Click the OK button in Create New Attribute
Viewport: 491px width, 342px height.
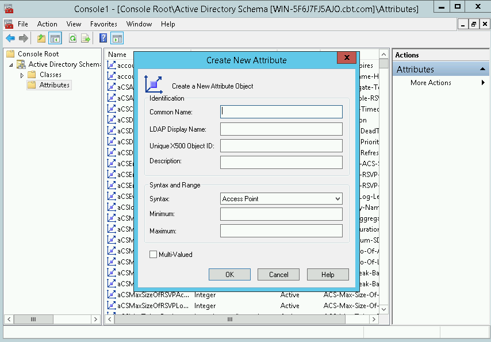point(229,274)
